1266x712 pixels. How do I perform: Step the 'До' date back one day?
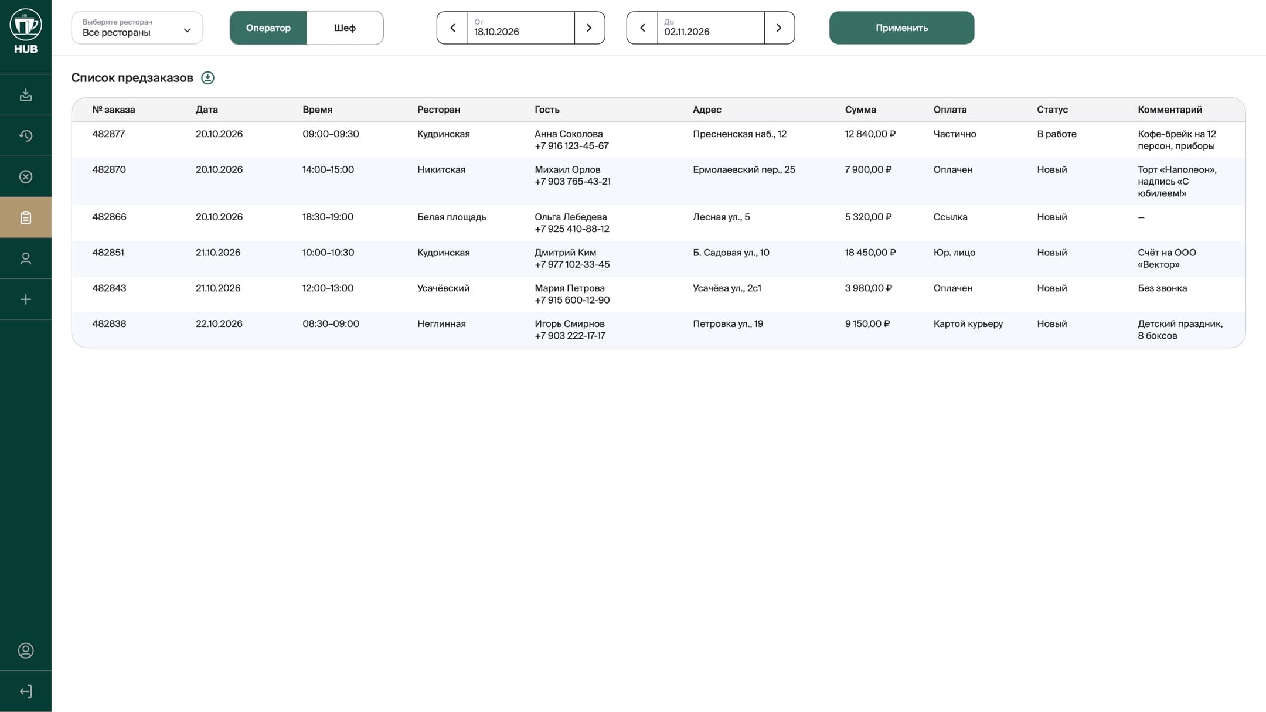(x=642, y=28)
